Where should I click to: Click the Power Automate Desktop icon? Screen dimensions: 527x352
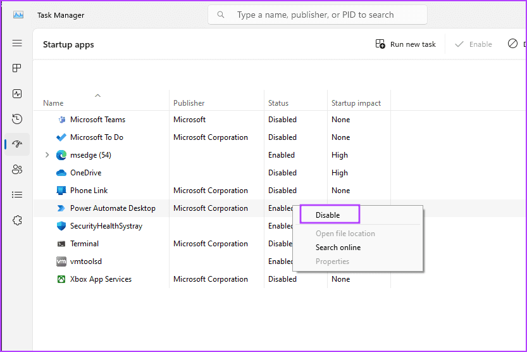click(x=61, y=208)
